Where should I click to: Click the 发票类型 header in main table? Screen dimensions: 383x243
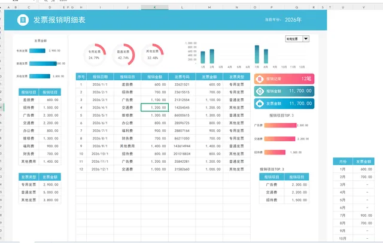tap(237, 77)
